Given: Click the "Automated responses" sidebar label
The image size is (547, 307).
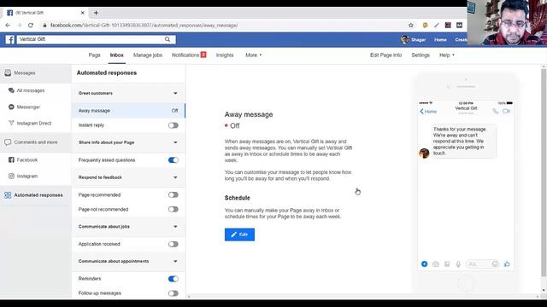Looking at the screenshot, I should 38,195.
